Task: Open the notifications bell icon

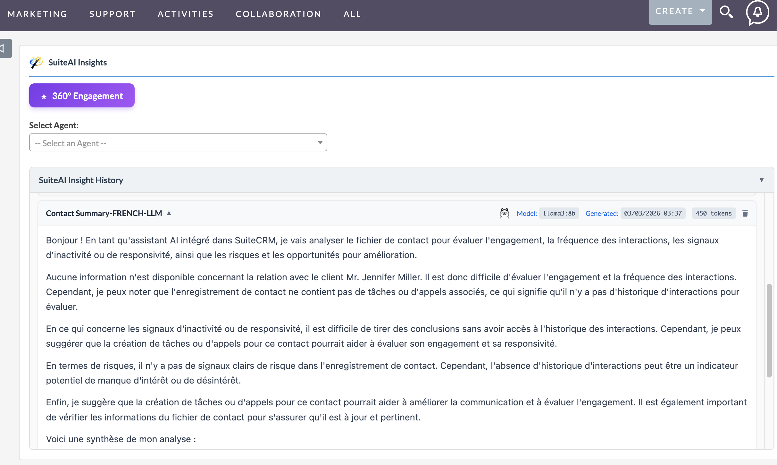Action: coord(757,12)
